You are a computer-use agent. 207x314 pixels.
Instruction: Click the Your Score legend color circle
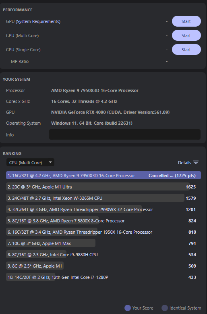[x=128, y=308]
